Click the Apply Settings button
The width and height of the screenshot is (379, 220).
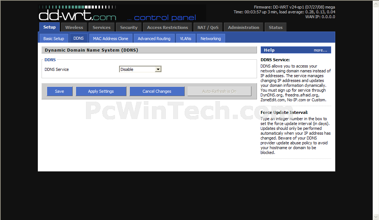(x=101, y=91)
